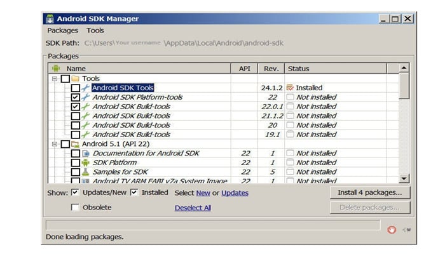This screenshot has height=254, width=445.
Task: Click the Android 5.1 (API 22) folder icon
Action: (x=75, y=144)
